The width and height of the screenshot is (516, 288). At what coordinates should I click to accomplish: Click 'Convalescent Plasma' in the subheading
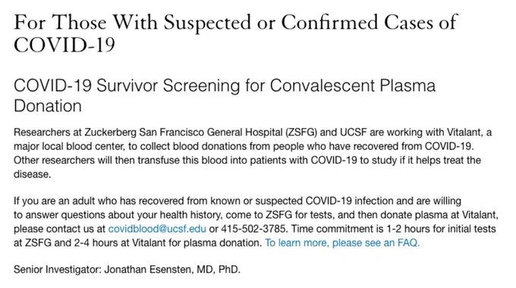point(353,86)
